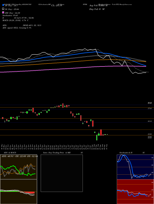Screen dimensions: 154x204
Task: Click the 'Avg Vol: 0.005 M' label
Action: (x=98, y=6)
